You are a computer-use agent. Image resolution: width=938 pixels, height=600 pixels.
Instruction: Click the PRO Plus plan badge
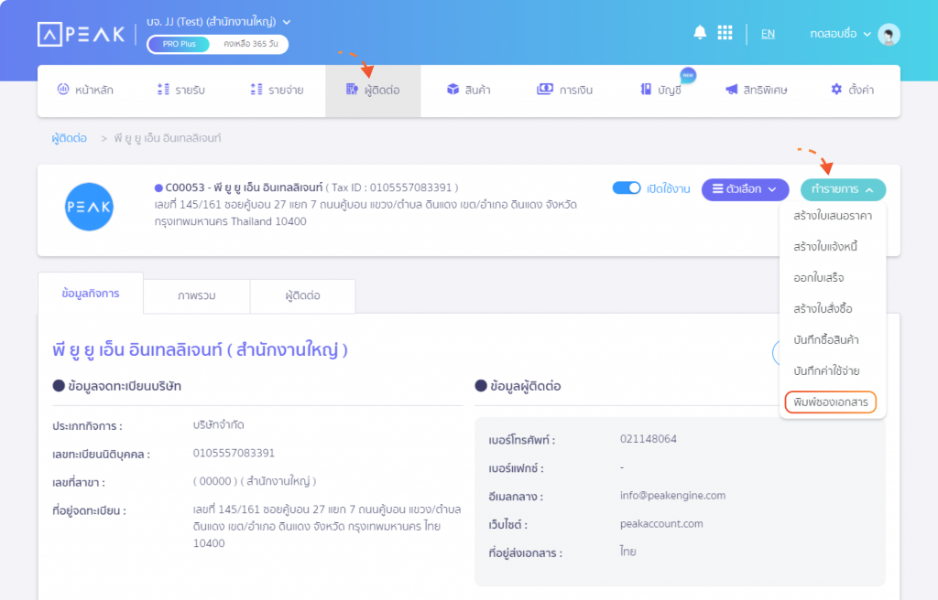tap(180, 44)
